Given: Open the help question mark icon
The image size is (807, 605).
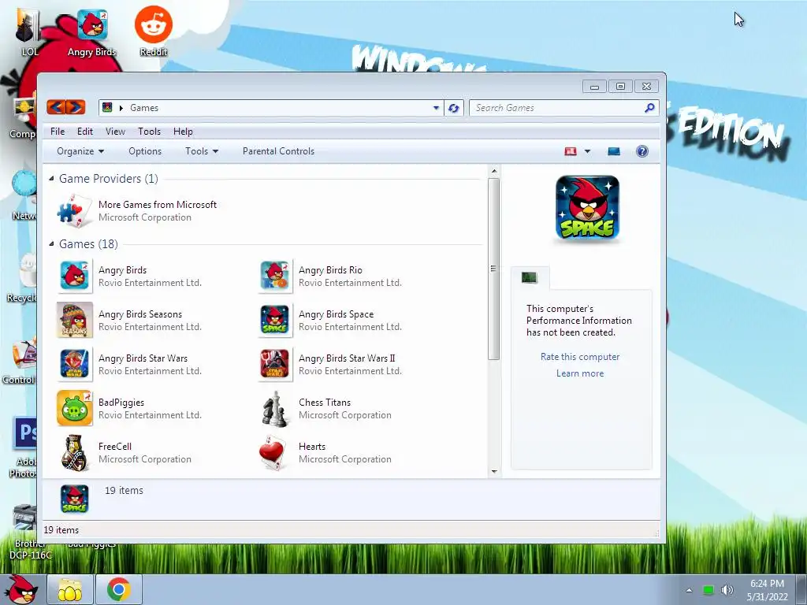Looking at the screenshot, I should pyautogui.click(x=642, y=151).
